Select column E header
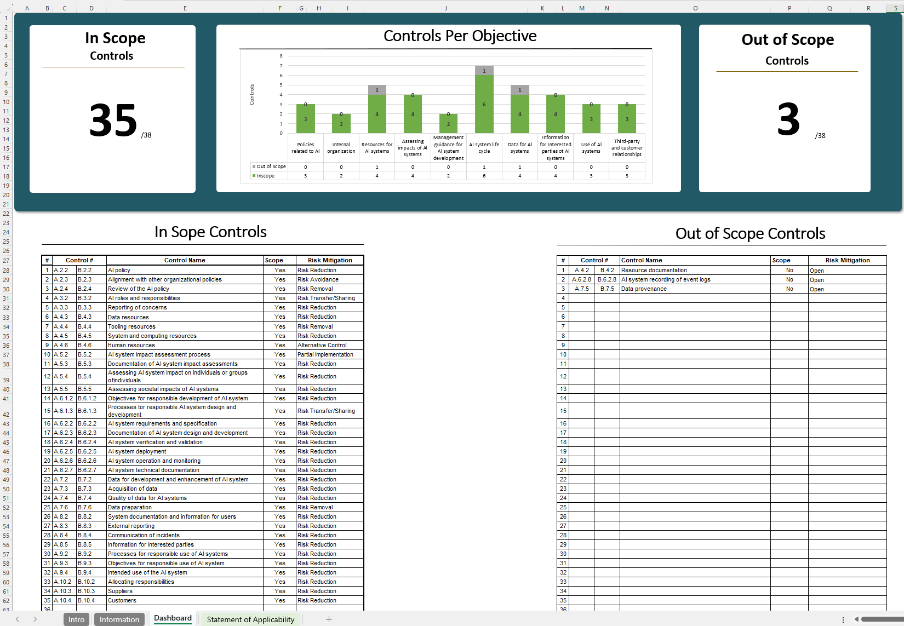904x626 pixels. coord(185,8)
